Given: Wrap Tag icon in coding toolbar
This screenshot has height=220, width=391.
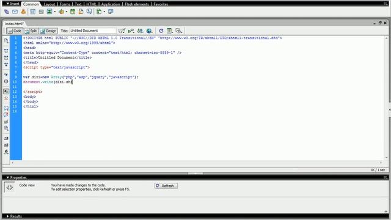Looking at the screenshot, I should (x=6, y=122).
